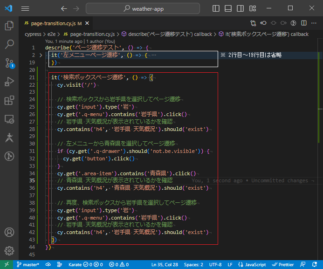Go forward with the right arrow
323x269 pixels.
click(76, 8)
